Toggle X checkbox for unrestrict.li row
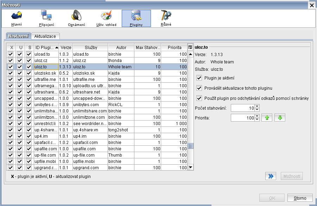 [x=11, y=123]
